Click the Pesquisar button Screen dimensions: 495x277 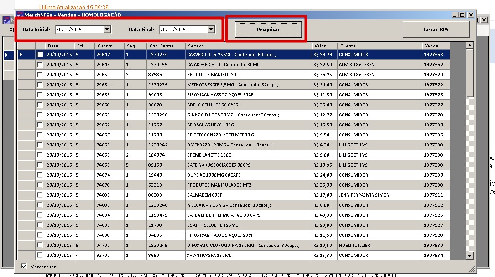tap(268, 30)
